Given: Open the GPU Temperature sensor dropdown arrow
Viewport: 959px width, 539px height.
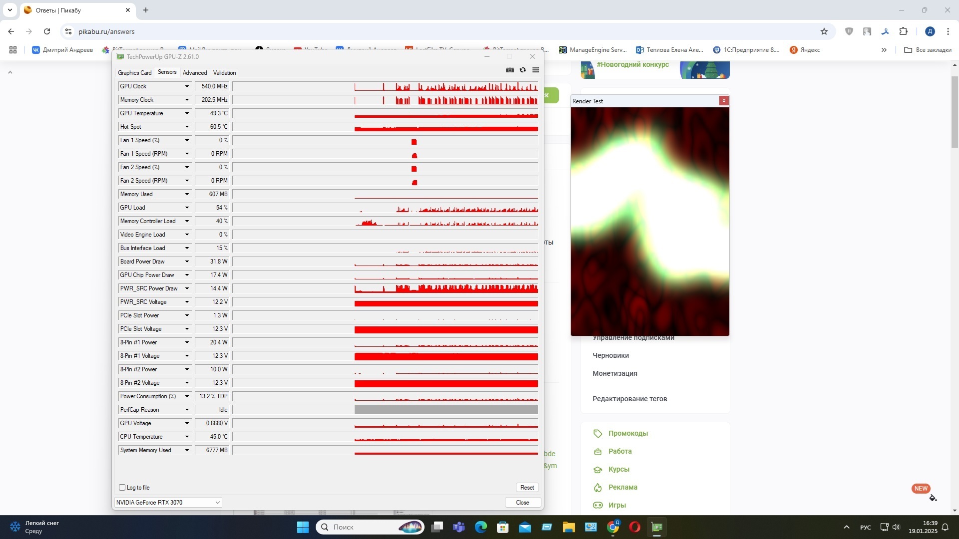Looking at the screenshot, I should 187,113.
